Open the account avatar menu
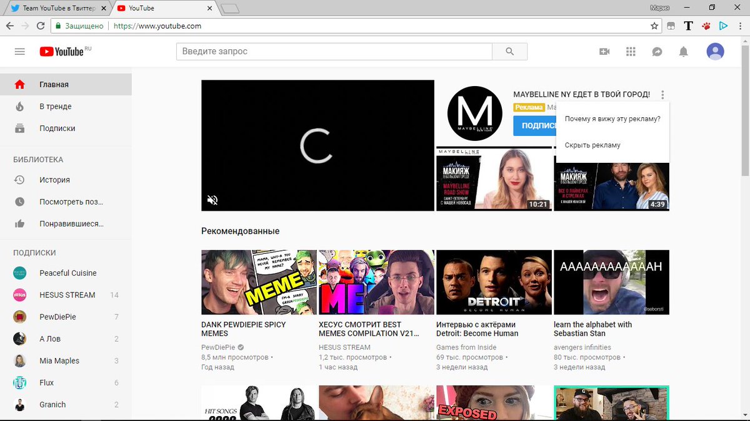Viewport: 750px width, 421px height. point(715,52)
